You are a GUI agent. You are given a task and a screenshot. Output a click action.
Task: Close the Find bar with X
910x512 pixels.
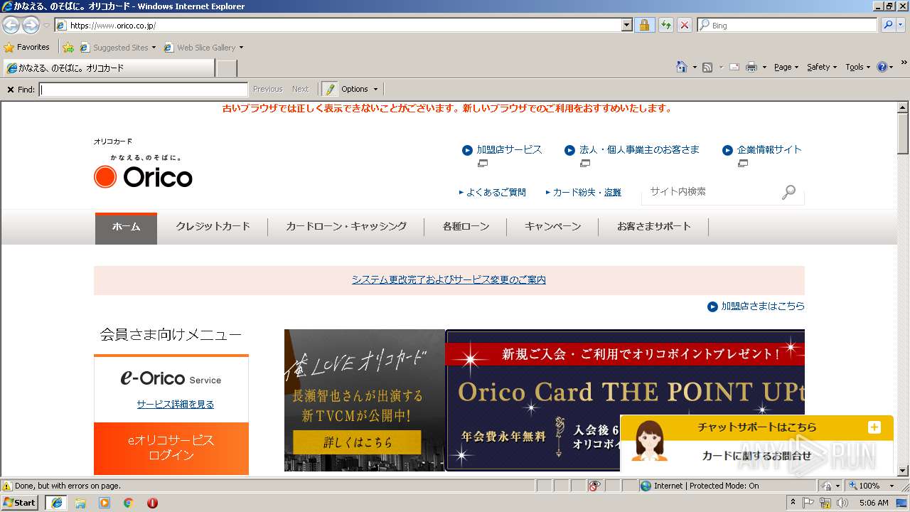10,90
